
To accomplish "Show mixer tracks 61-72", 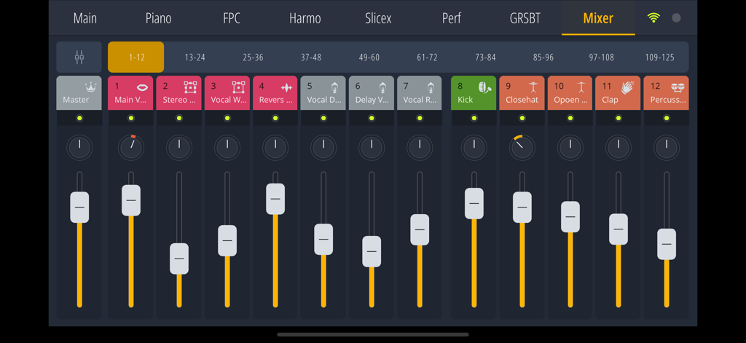I will pos(427,57).
